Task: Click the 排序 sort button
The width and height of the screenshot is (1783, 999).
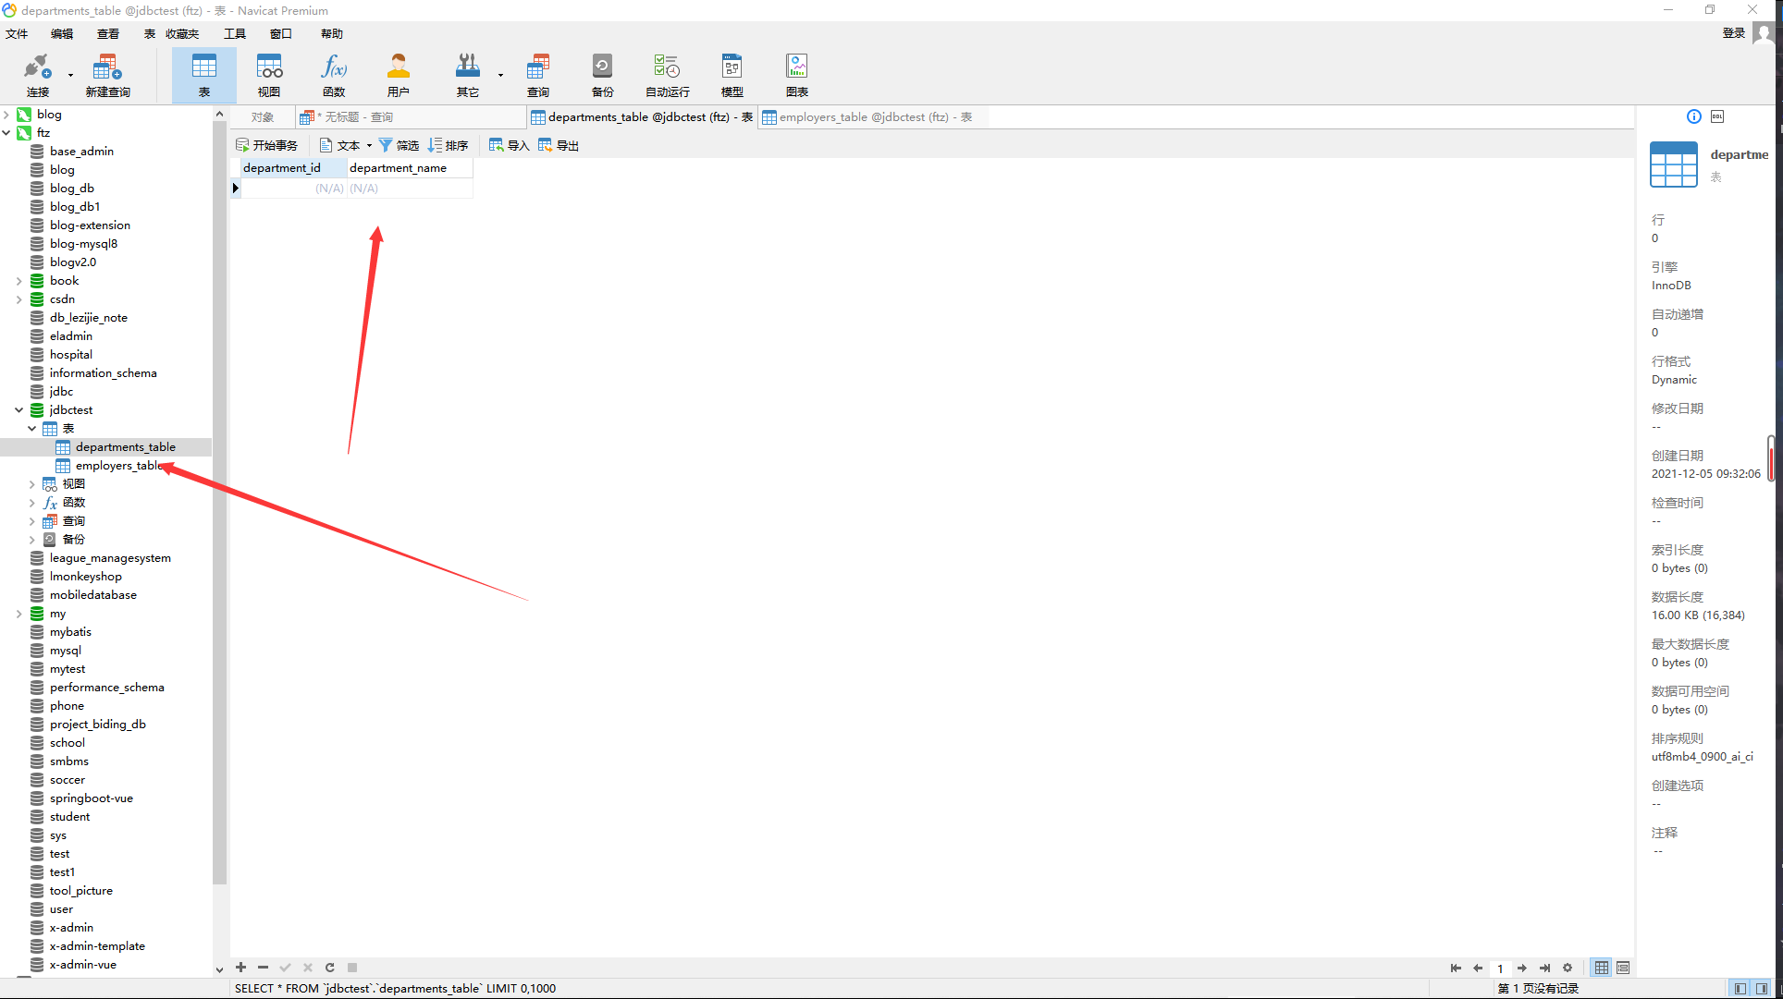Action: [449, 146]
